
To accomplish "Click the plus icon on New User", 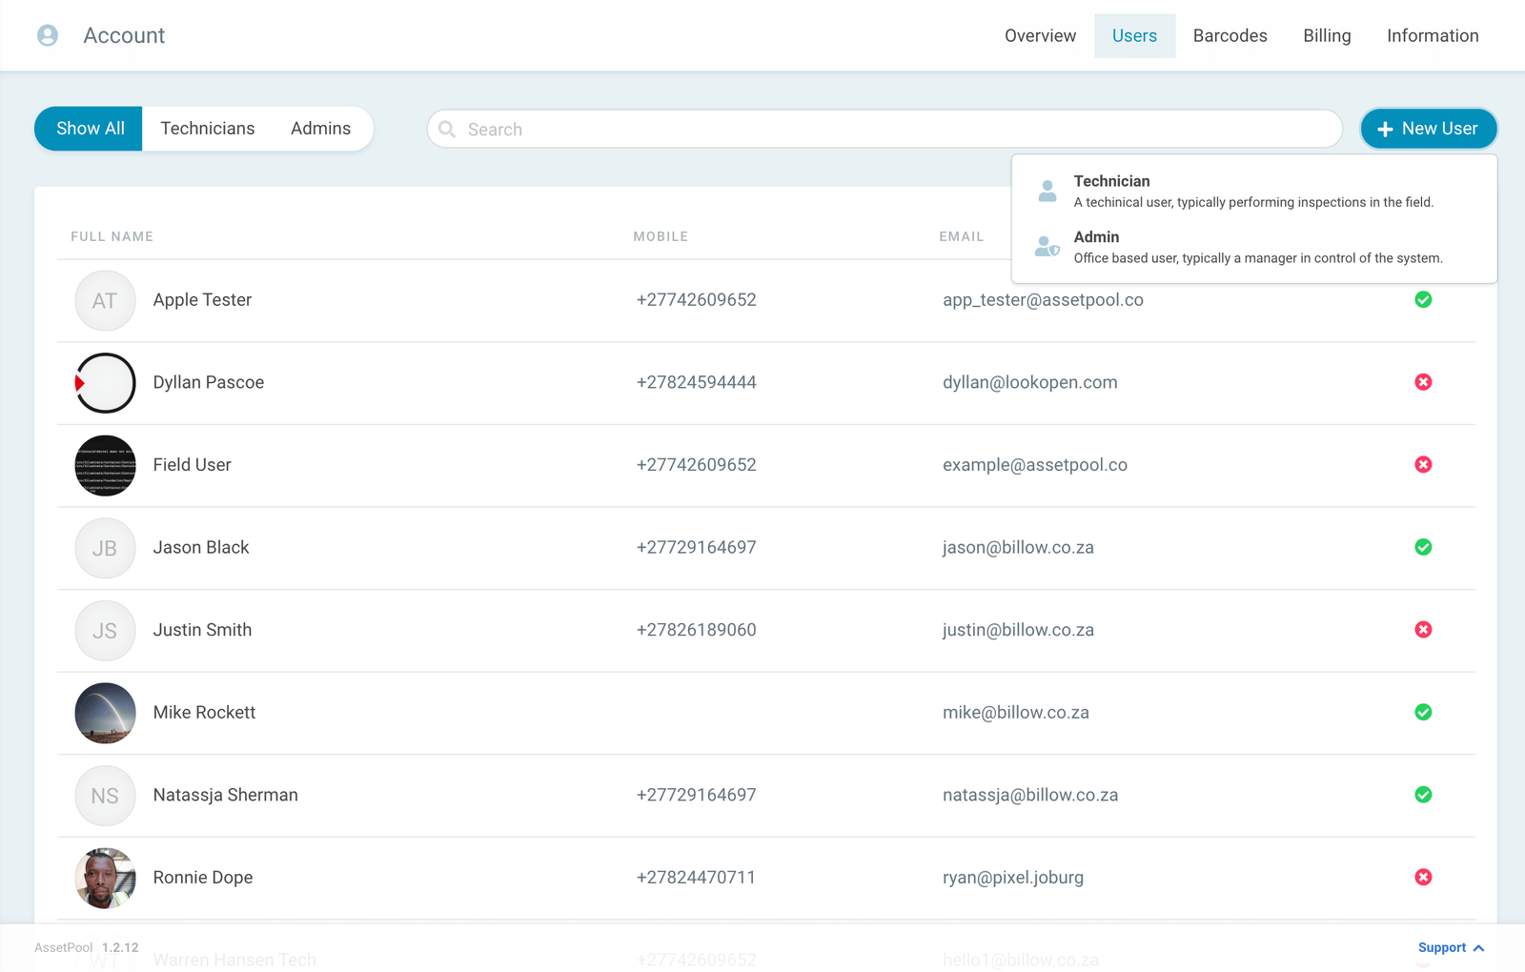I will click(x=1386, y=129).
